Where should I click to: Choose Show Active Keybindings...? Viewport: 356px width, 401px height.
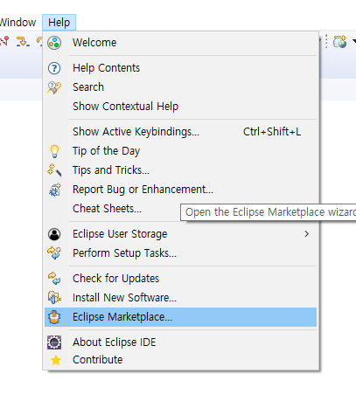click(x=180, y=132)
